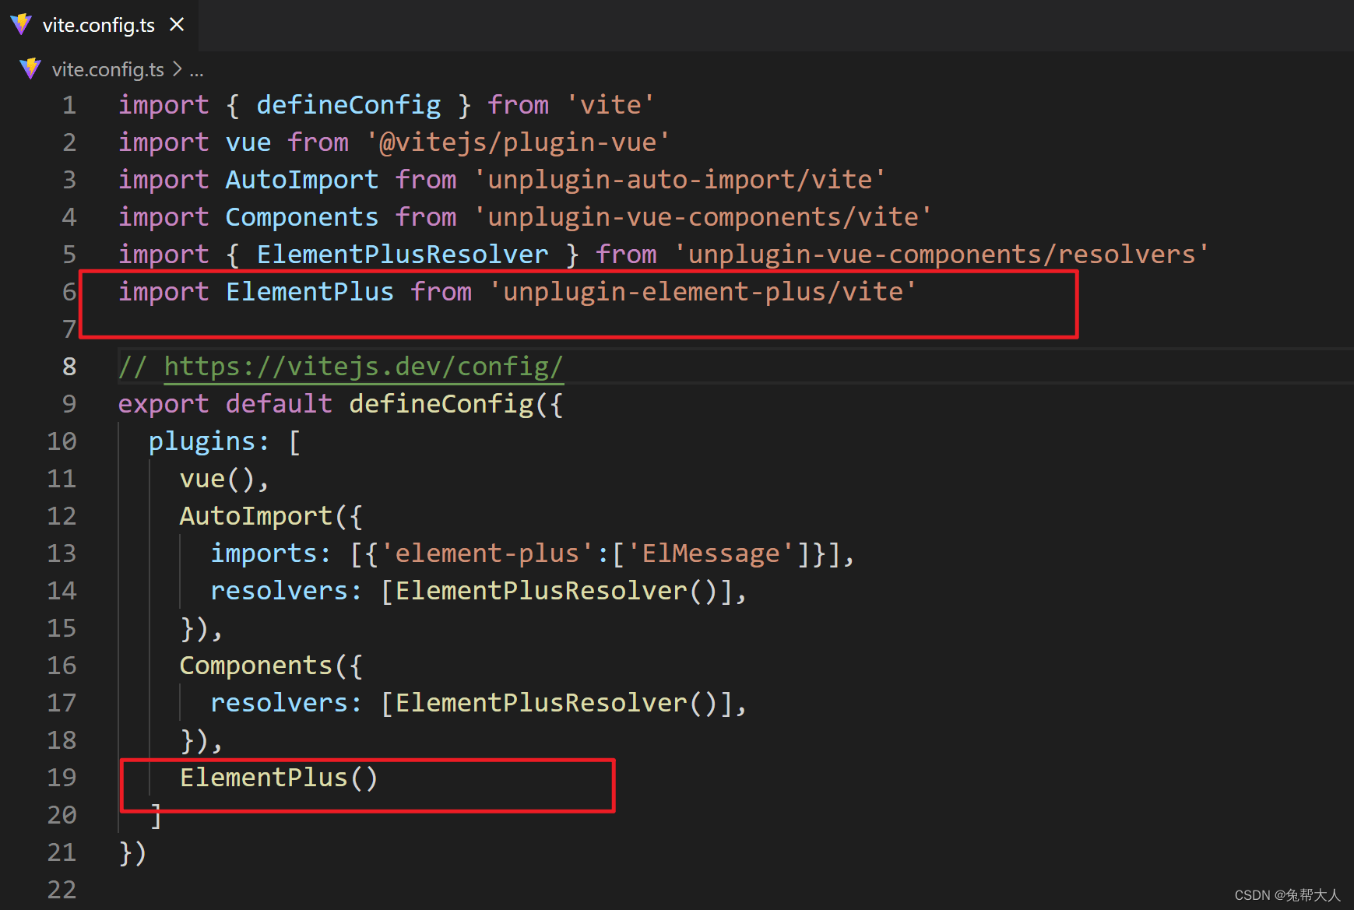This screenshot has width=1354, height=910.
Task: Click the 'unplugin-vue-components/vite' string
Action: (702, 217)
